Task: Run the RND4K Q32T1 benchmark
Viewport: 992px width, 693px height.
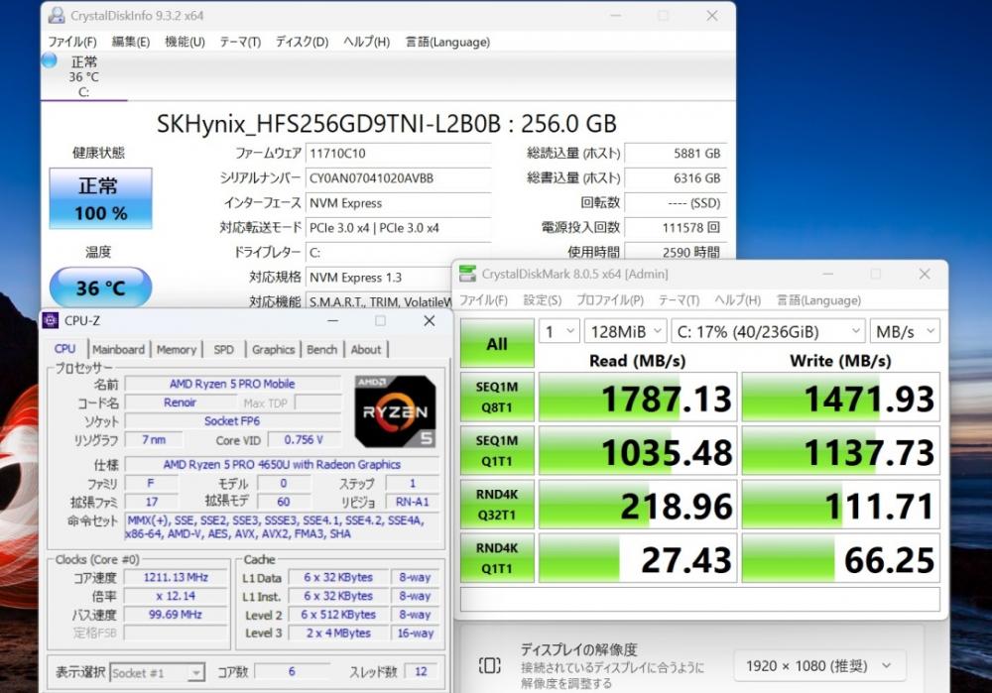Action: coord(497,505)
